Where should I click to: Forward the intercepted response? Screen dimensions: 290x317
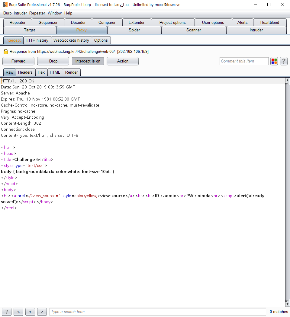pos(18,61)
